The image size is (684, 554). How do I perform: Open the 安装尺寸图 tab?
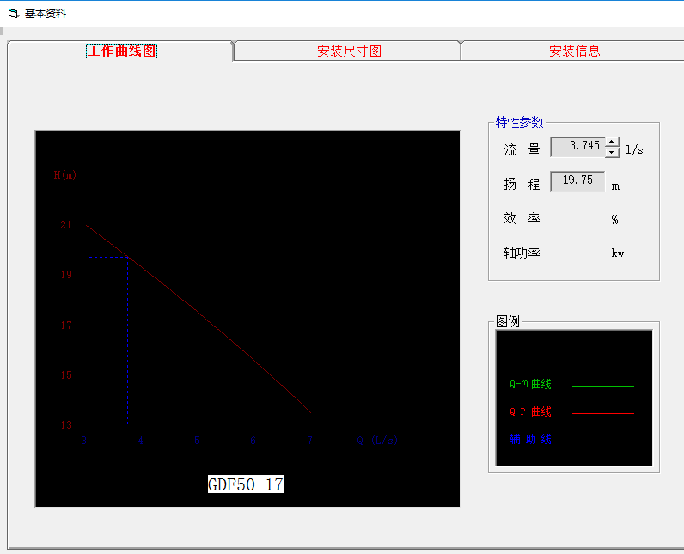click(349, 51)
